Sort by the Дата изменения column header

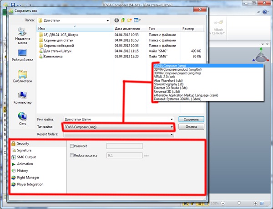pyautogui.click(x=130, y=28)
